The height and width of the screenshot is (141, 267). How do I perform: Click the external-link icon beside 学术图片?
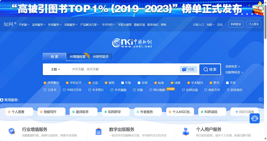pos(89,90)
